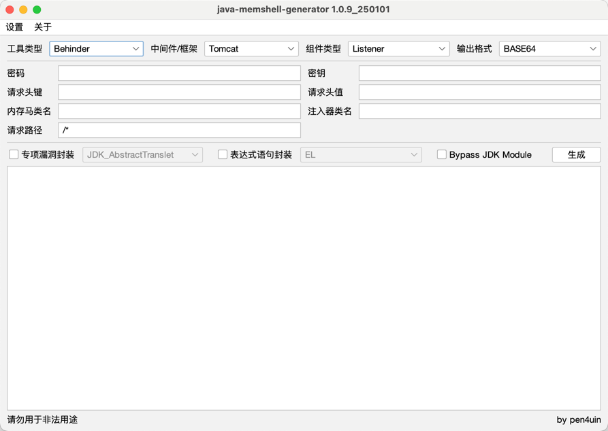Focus the 注入器类名 input field
608x431 pixels.
479,111
